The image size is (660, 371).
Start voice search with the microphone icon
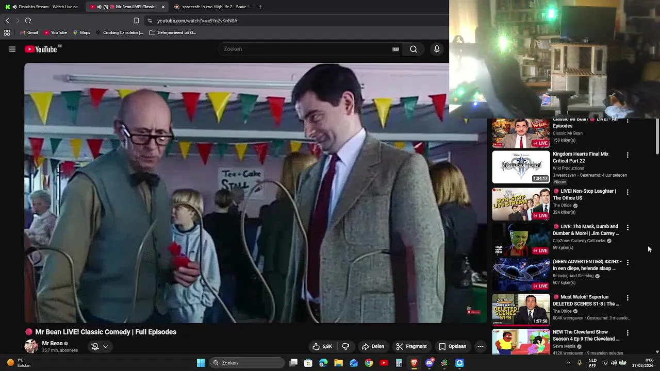[437, 49]
